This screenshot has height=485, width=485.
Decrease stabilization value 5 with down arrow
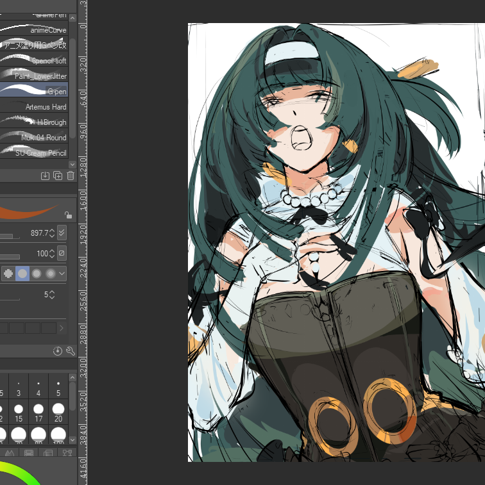[52, 297]
